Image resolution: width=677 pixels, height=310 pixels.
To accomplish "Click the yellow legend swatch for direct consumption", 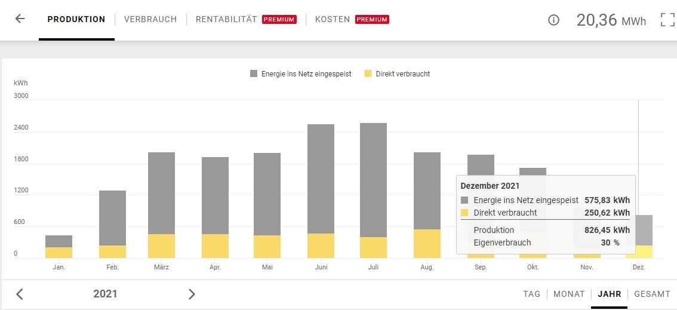I will click(368, 74).
